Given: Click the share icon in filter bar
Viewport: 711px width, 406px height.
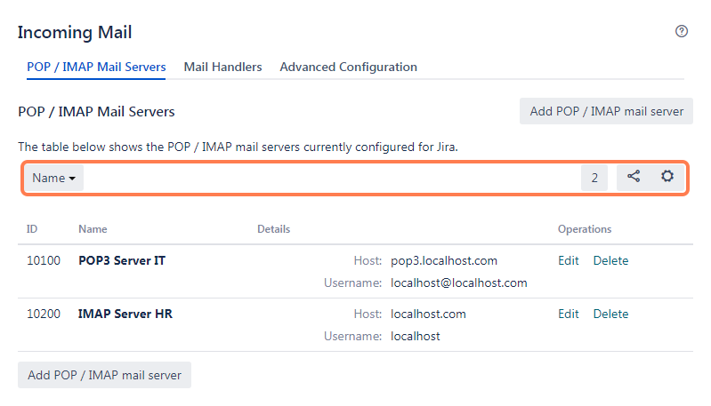Looking at the screenshot, I should click(634, 177).
